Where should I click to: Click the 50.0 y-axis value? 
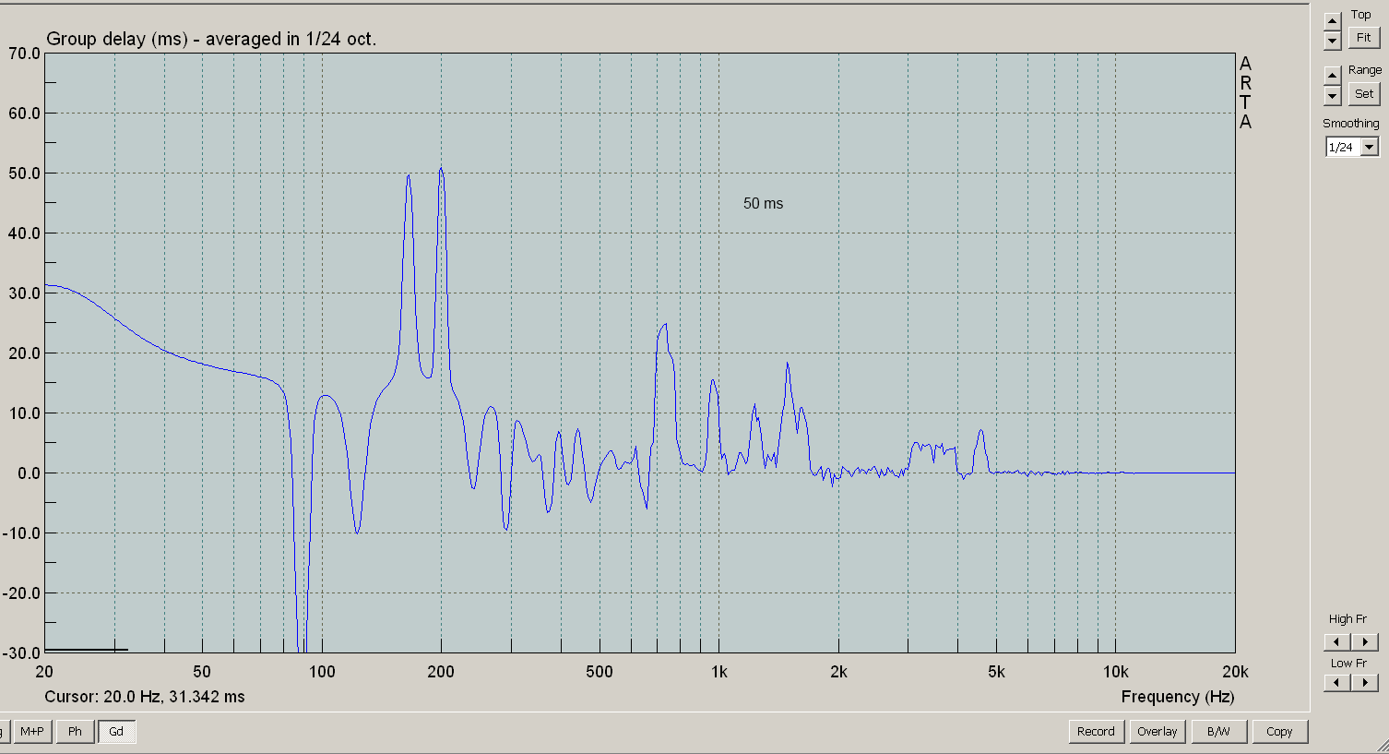tap(24, 174)
